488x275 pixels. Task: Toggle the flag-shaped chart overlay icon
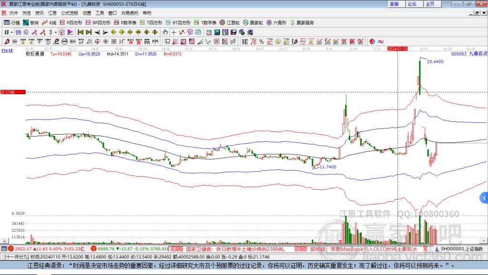pyautogui.click(x=71, y=32)
